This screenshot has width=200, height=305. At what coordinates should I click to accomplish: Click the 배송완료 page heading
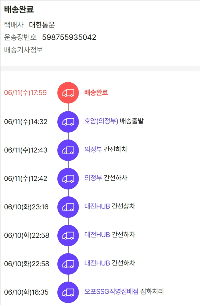pyautogui.click(x=19, y=10)
